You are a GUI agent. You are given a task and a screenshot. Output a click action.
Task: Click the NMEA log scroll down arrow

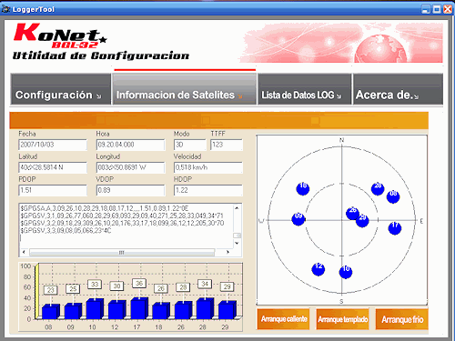pos(237,243)
